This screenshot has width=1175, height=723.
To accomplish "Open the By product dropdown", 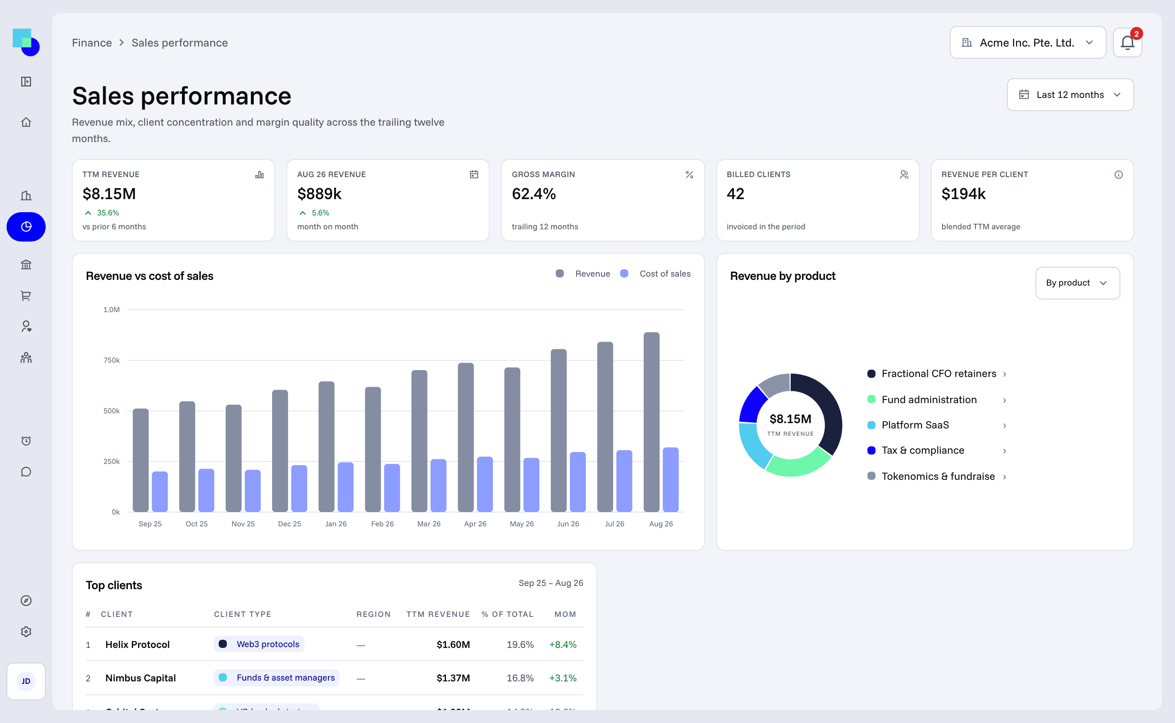I will pyautogui.click(x=1077, y=283).
